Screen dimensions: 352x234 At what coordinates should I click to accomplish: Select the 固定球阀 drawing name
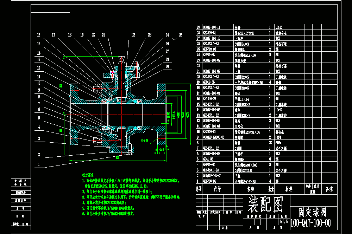(312, 212)
